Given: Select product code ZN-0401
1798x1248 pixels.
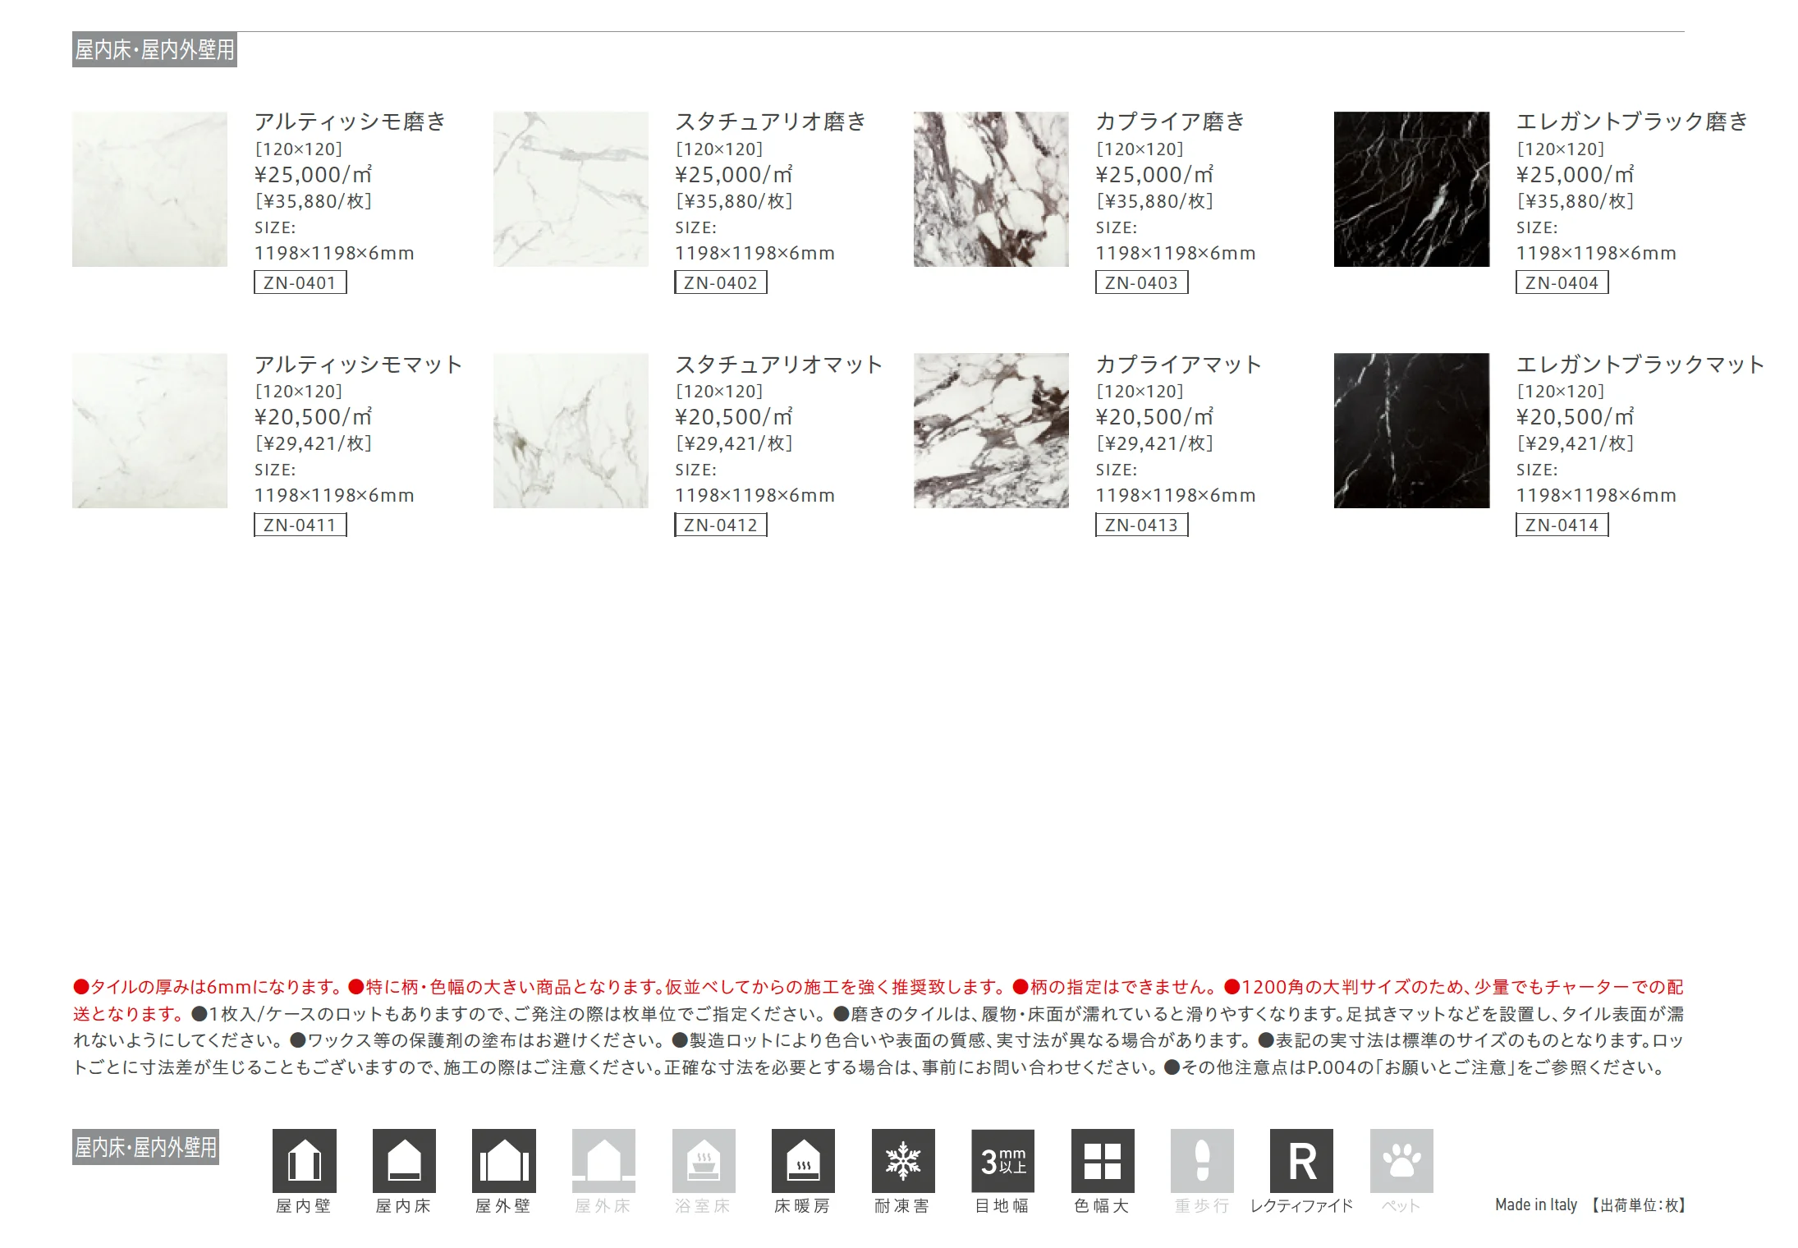Looking at the screenshot, I should [300, 282].
